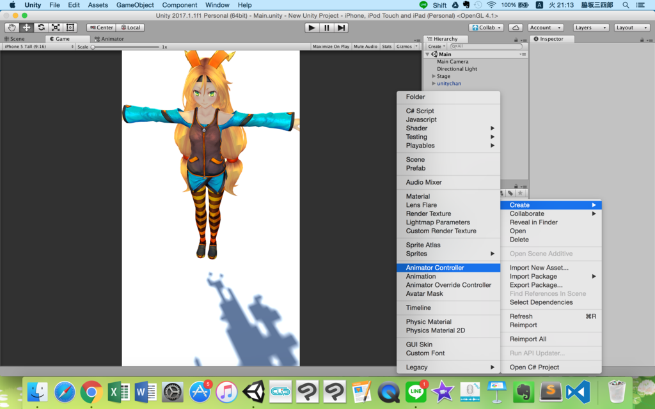Click Reveal in Finder
Viewport: 655px width, 409px height.
coord(551,222)
